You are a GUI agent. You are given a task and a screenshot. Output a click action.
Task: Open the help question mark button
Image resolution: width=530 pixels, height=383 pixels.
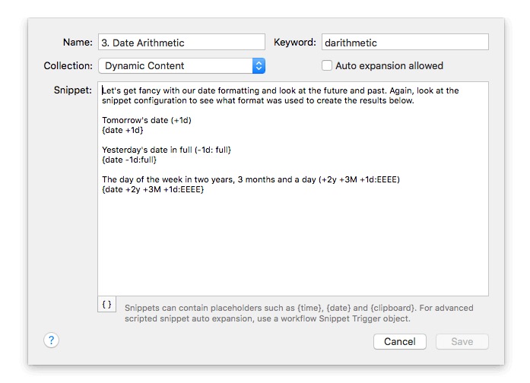[52, 340]
